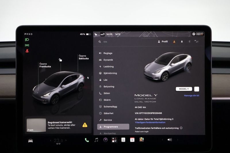The width and height of the screenshot is (230, 153).
Task: Click the MODEL Y badge button
Action: [184, 89]
